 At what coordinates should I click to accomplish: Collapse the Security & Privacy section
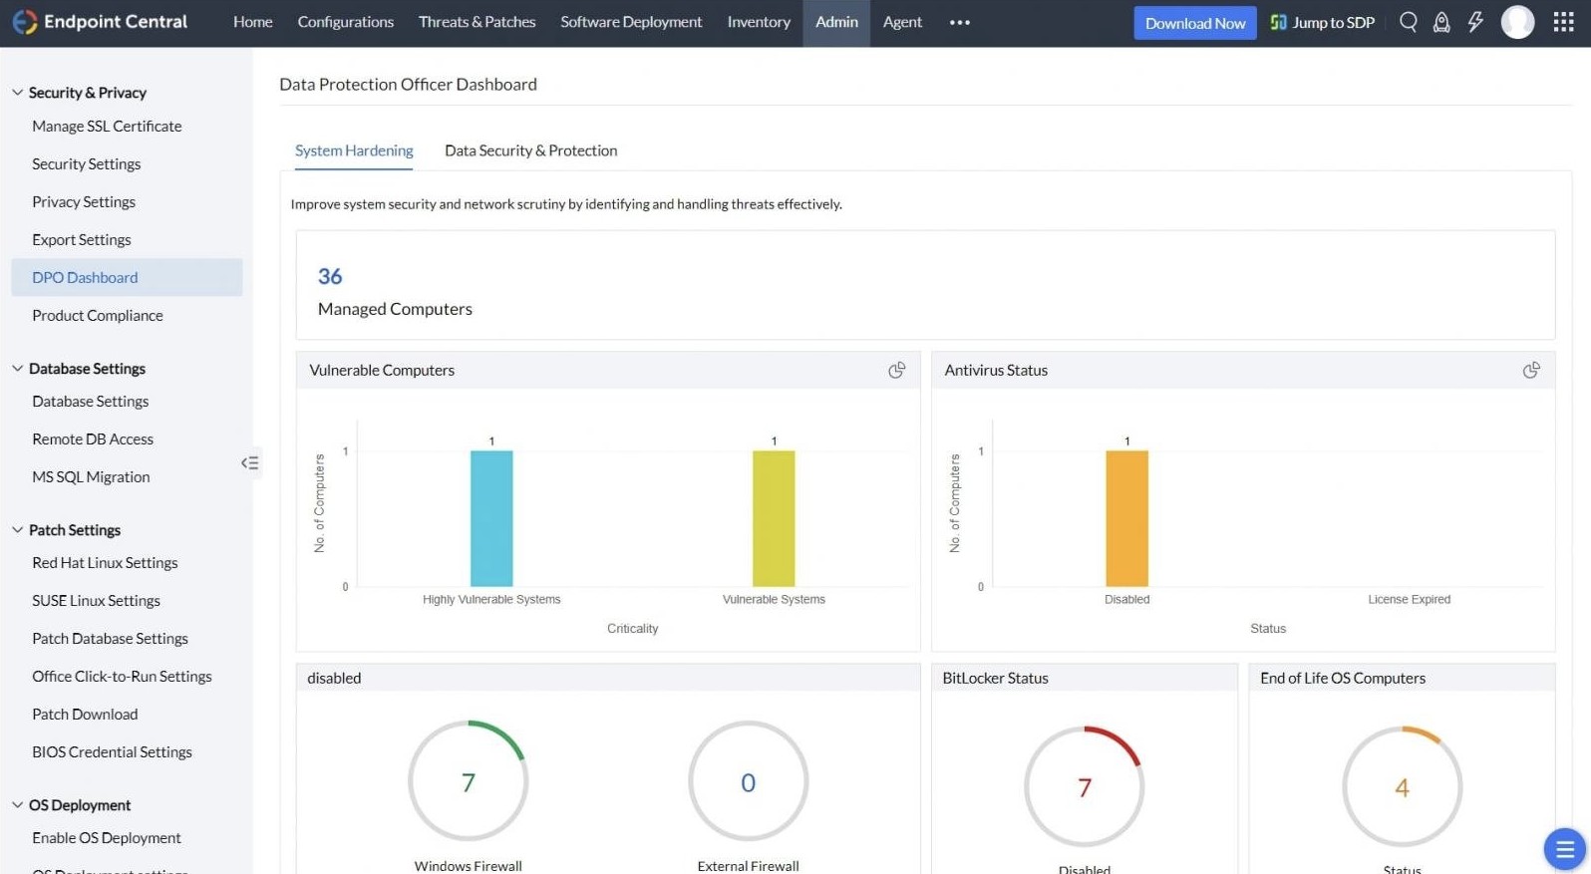pyautogui.click(x=17, y=92)
